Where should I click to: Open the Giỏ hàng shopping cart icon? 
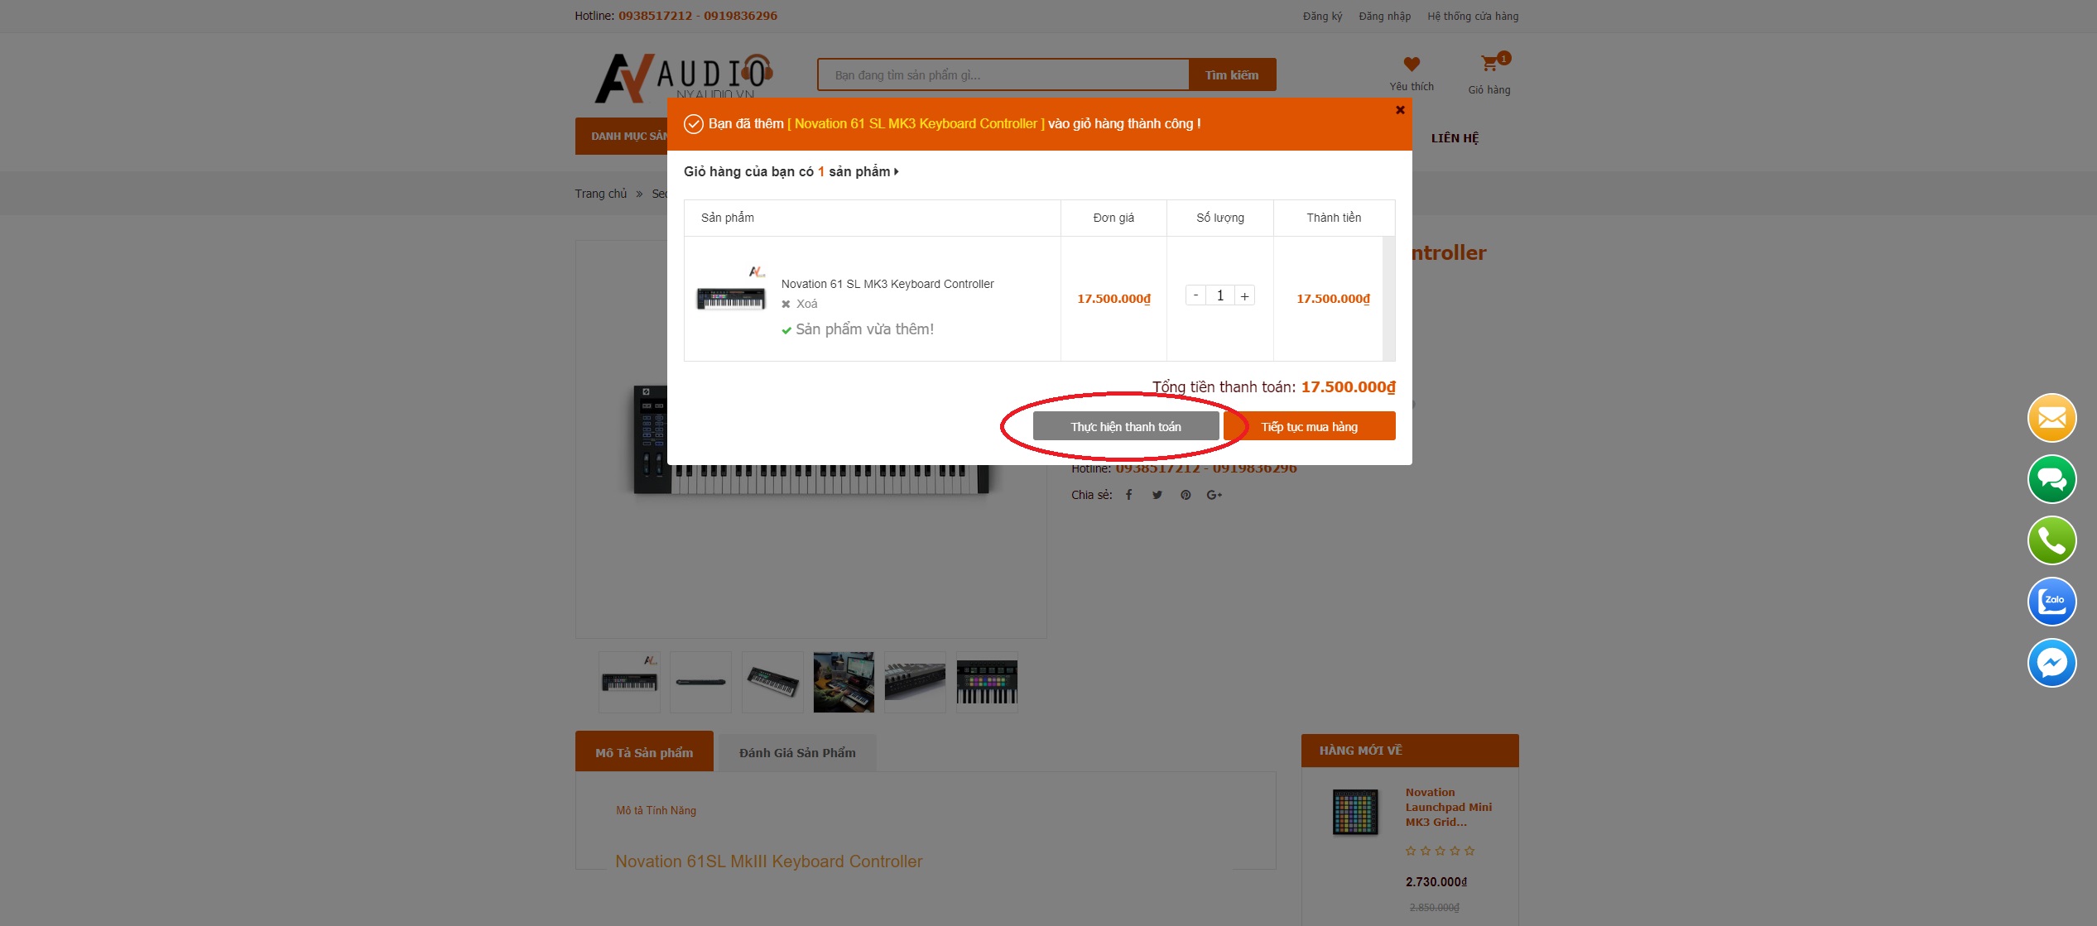tap(1489, 63)
